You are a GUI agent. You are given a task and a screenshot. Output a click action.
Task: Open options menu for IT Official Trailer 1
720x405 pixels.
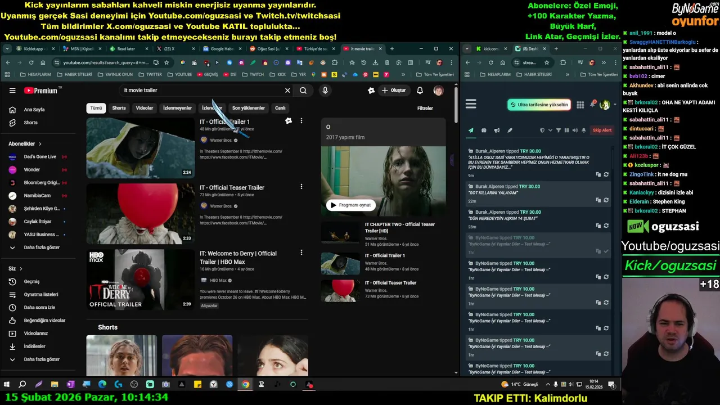click(301, 121)
